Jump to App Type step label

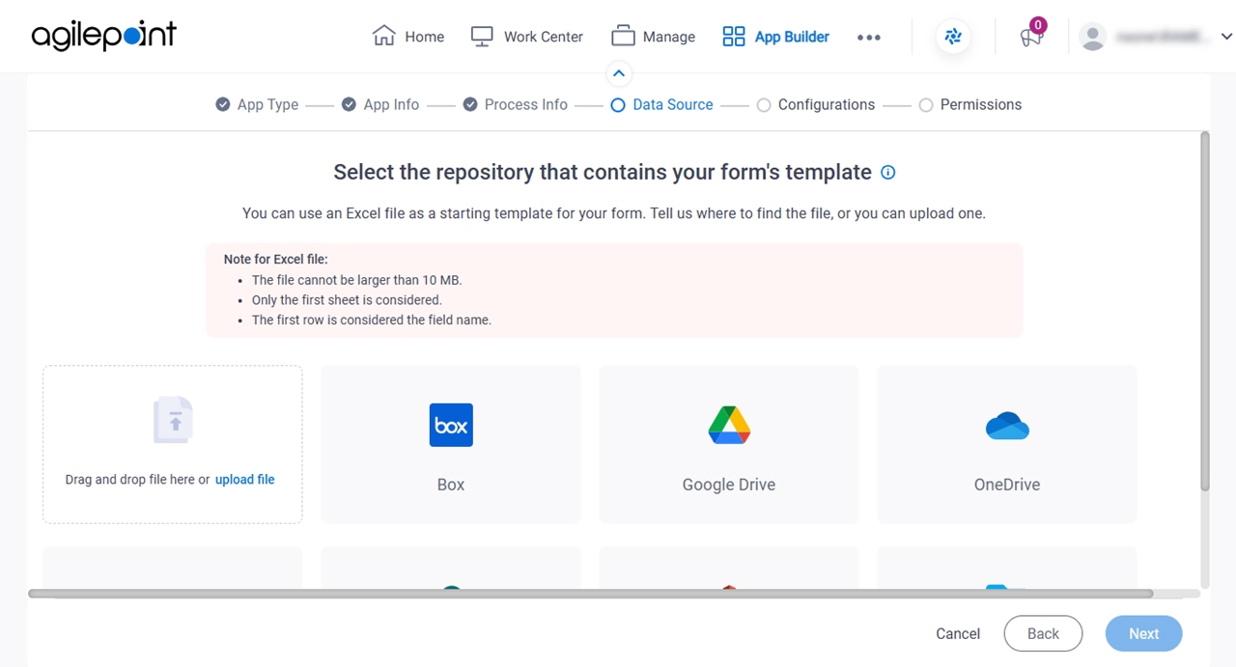pos(267,104)
